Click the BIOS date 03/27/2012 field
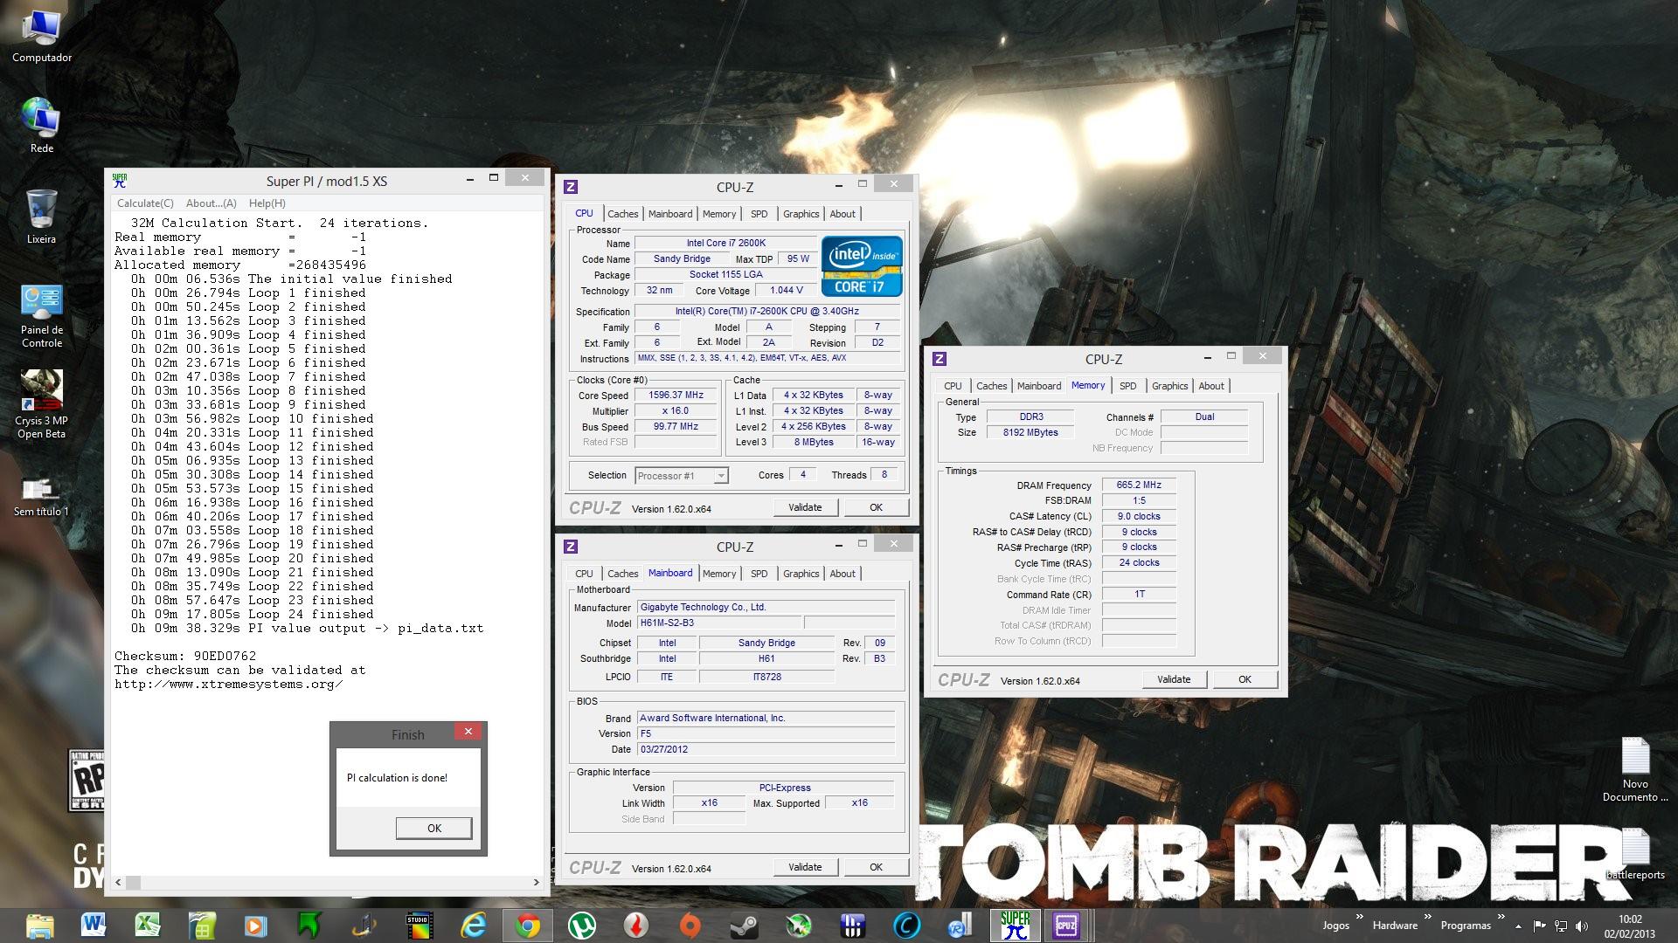This screenshot has height=943, width=1678. tap(766, 749)
